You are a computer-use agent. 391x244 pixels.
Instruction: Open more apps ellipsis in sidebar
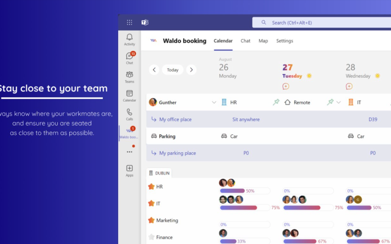tap(130, 152)
